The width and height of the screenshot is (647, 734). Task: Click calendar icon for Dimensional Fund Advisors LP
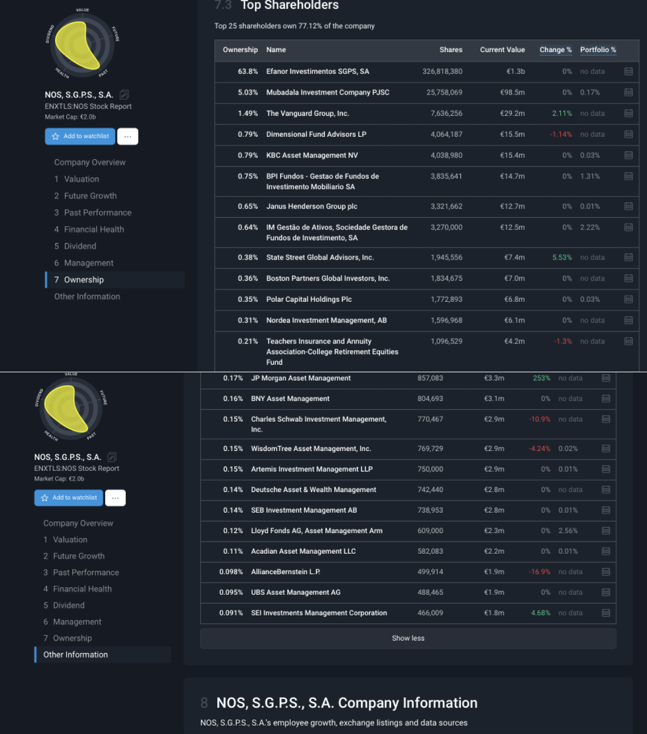pos(628,134)
